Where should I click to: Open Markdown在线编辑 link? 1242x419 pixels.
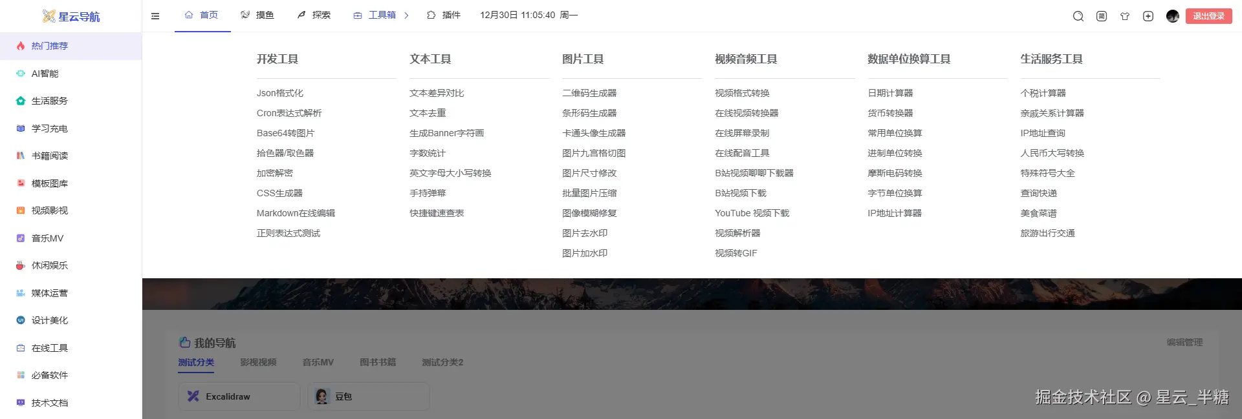coord(296,214)
